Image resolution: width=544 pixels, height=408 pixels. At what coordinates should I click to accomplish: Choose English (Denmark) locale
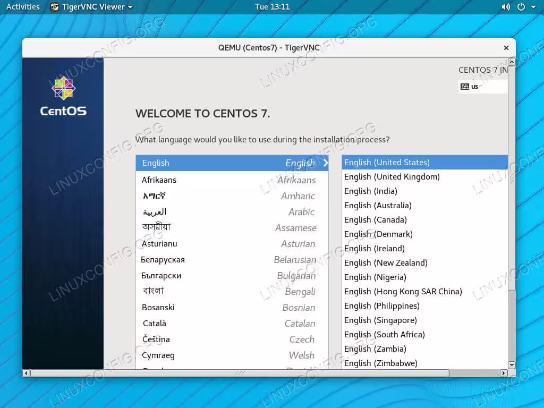point(424,234)
